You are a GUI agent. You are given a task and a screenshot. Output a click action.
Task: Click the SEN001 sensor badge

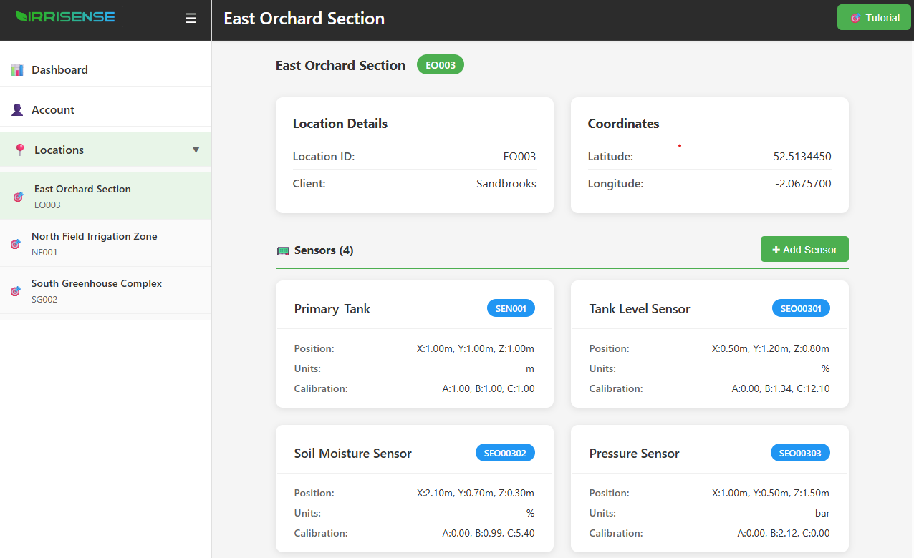point(511,309)
